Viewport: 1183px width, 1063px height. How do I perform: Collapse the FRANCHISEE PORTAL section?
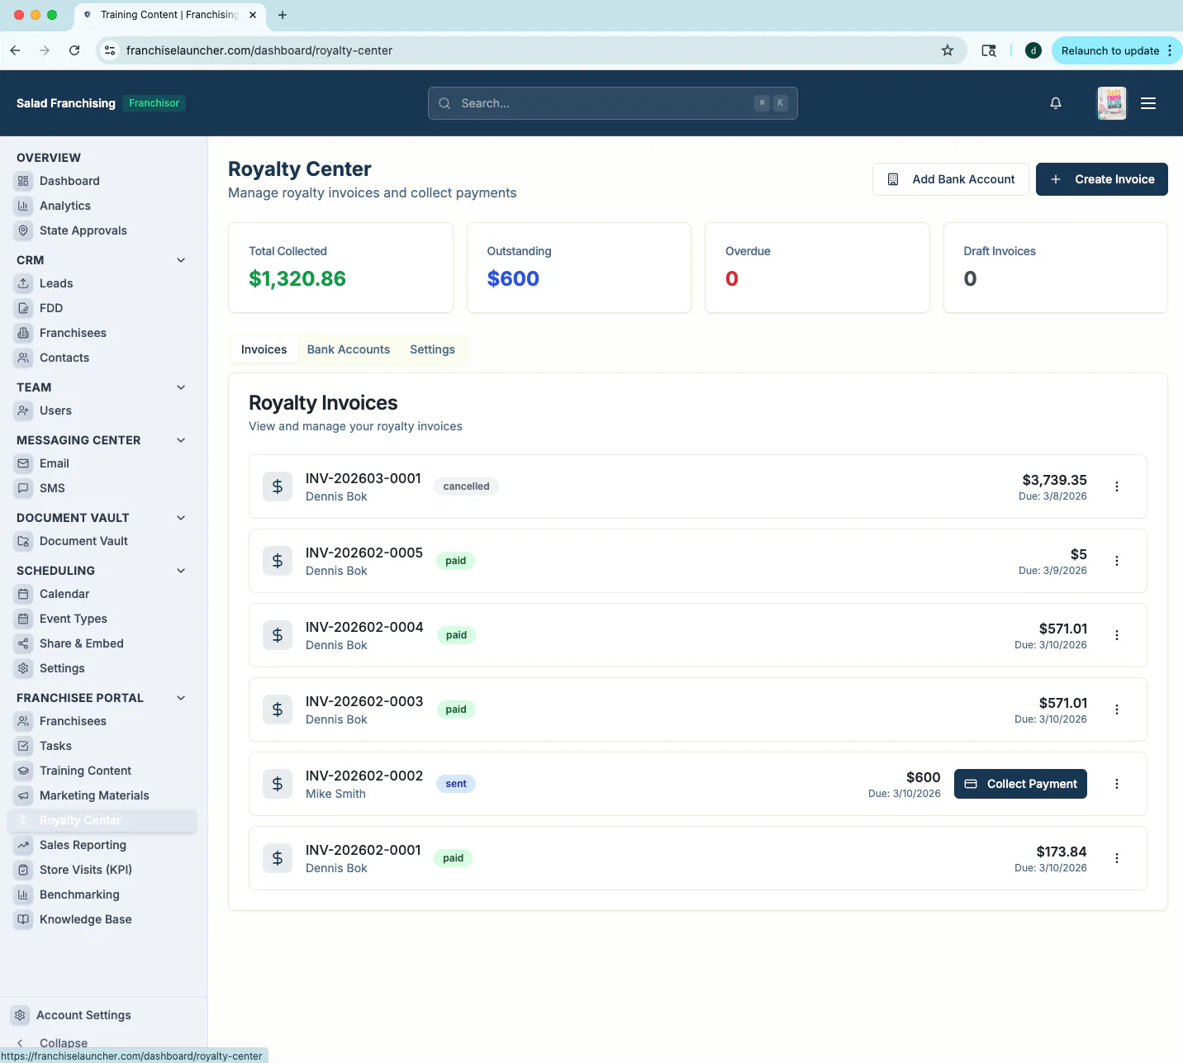tap(181, 698)
